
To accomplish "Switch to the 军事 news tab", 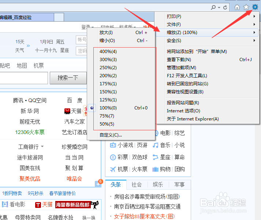I will coord(179,184).
